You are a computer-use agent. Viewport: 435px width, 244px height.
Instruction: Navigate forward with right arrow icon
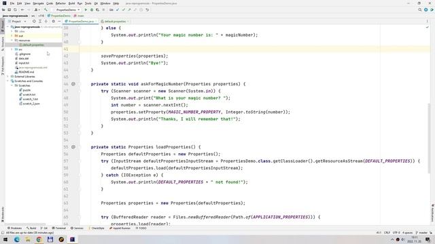tap(29, 9)
